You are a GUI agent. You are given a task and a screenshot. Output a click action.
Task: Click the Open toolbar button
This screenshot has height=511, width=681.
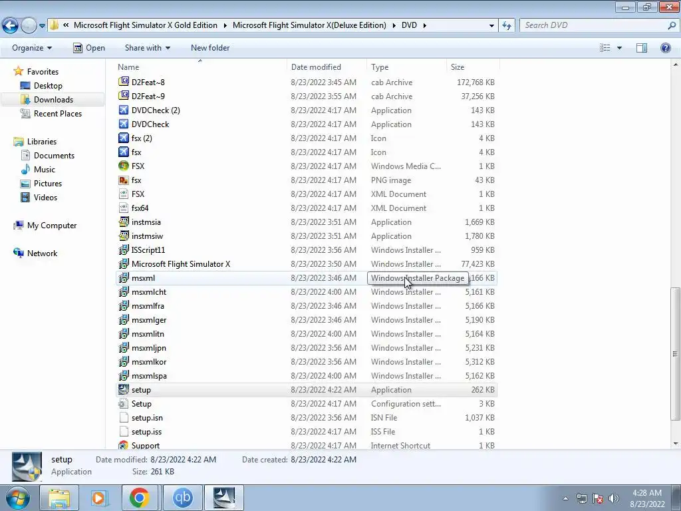(89, 48)
